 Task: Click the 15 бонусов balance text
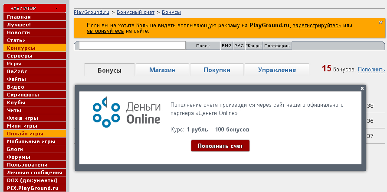coord(339,69)
